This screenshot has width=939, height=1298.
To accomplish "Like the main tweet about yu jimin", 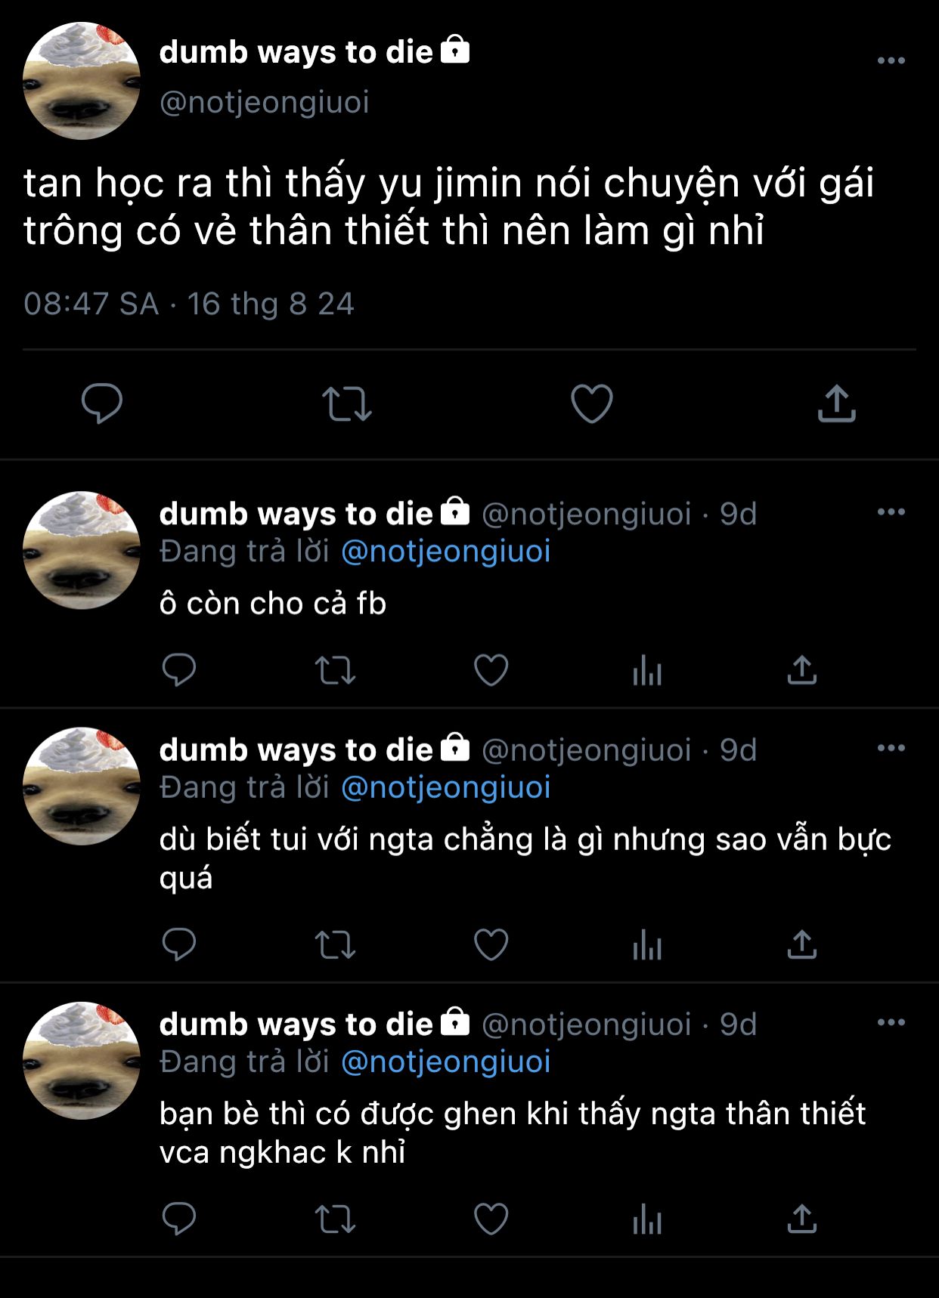I will pyautogui.click(x=591, y=403).
